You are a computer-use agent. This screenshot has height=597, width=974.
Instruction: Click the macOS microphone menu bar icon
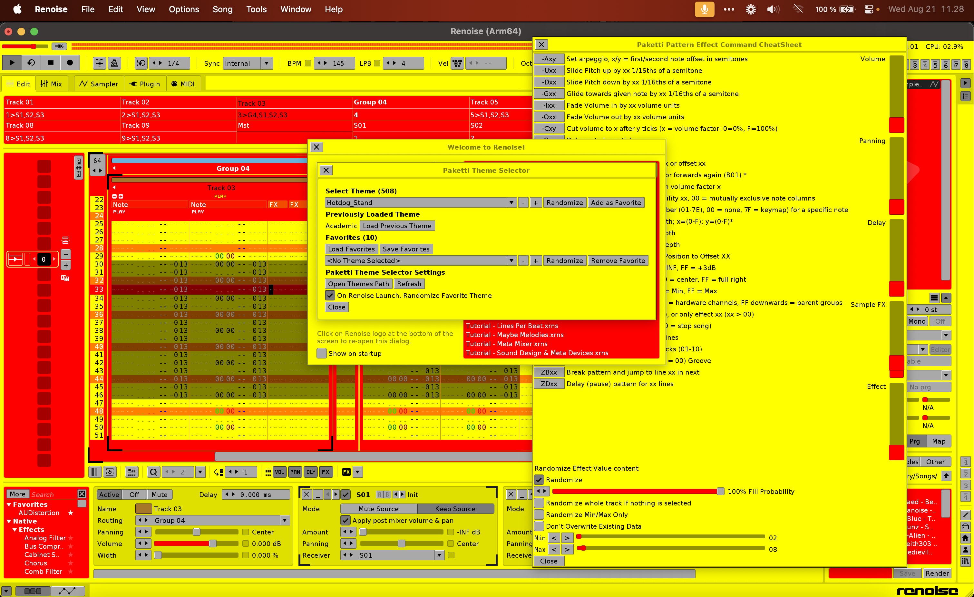(704, 9)
